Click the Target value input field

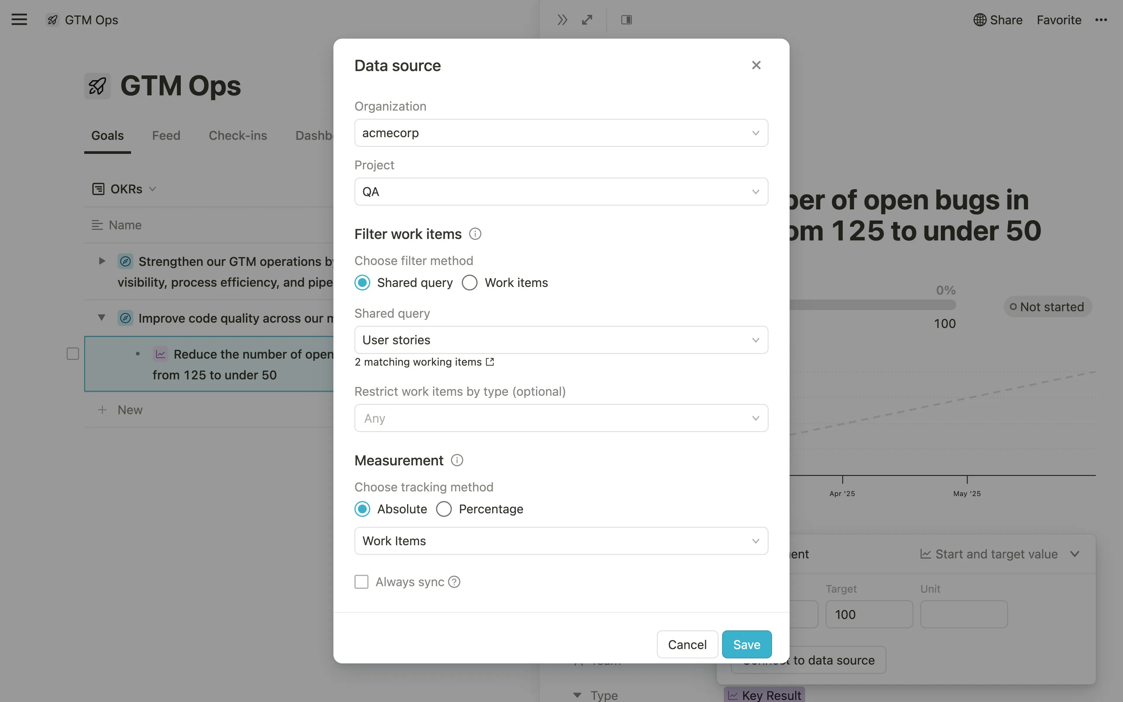tap(869, 614)
